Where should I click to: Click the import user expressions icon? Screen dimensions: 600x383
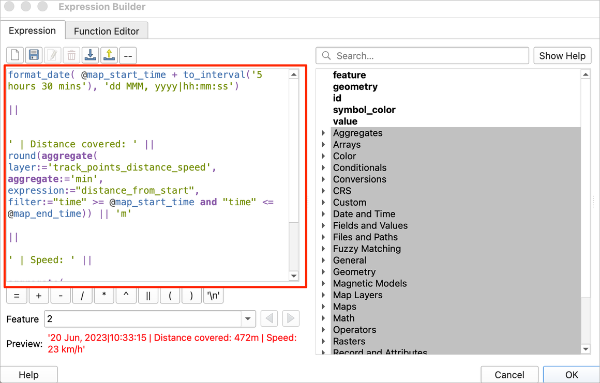point(91,55)
